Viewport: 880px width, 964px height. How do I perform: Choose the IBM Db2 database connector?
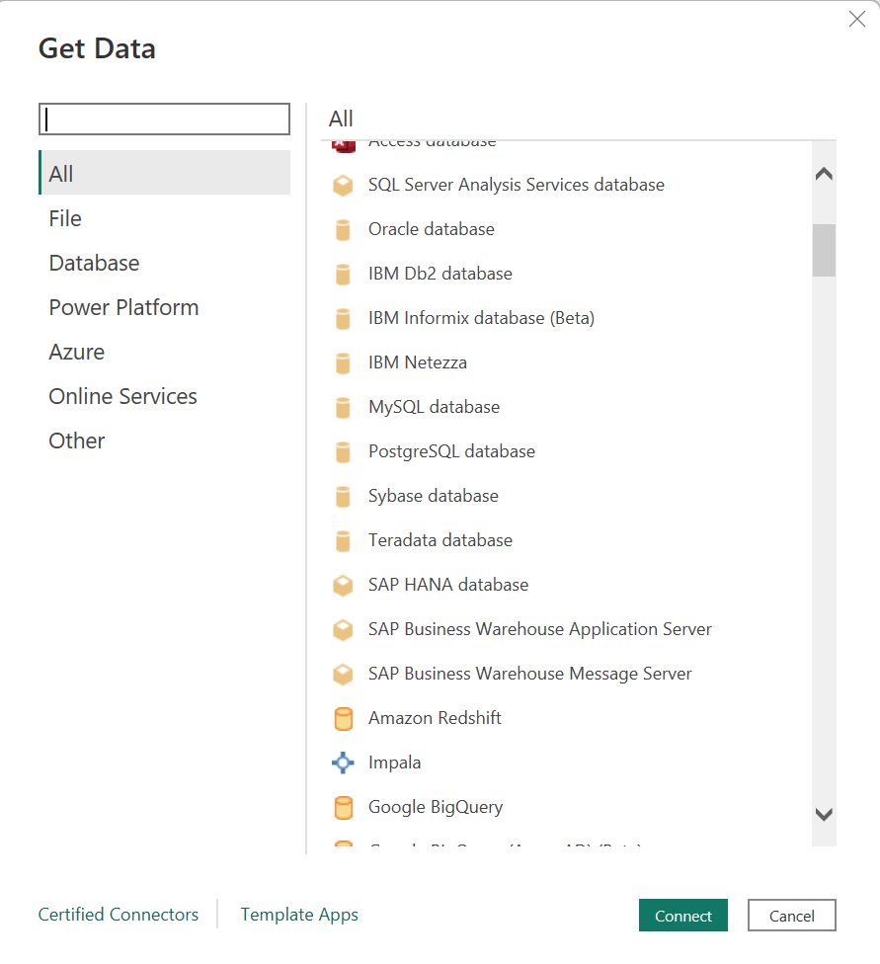pos(440,274)
